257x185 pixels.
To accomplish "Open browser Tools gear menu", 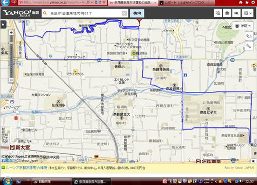I will [253, 3].
